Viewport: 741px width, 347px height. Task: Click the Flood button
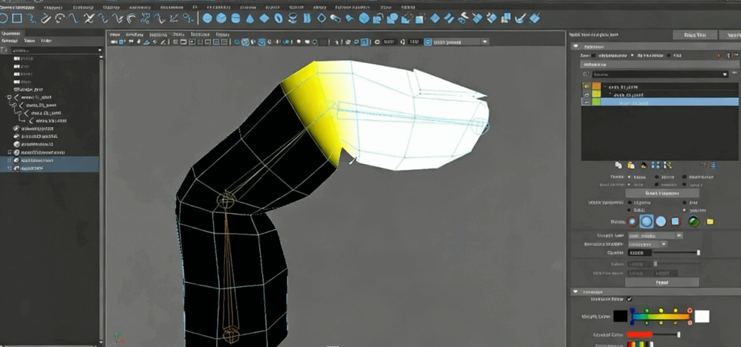[661, 281]
